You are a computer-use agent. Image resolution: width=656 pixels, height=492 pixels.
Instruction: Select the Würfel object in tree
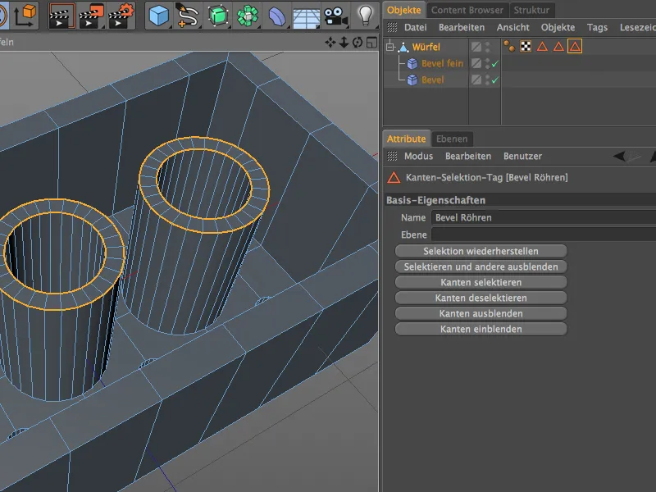426,47
